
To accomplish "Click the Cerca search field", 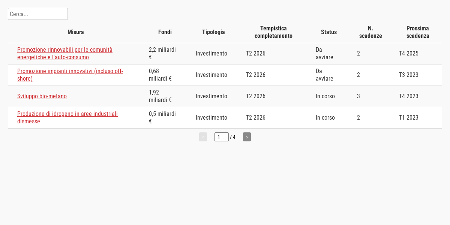I will [37, 14].
